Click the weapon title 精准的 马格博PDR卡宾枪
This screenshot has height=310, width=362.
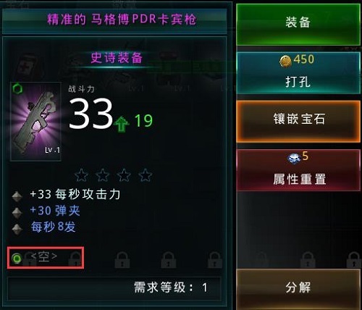122,20
